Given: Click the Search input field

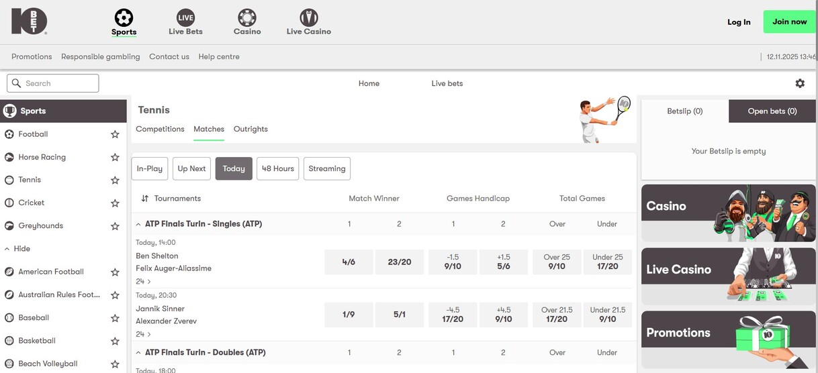Looking at the screenshot, I should click(x=53, y=83).
